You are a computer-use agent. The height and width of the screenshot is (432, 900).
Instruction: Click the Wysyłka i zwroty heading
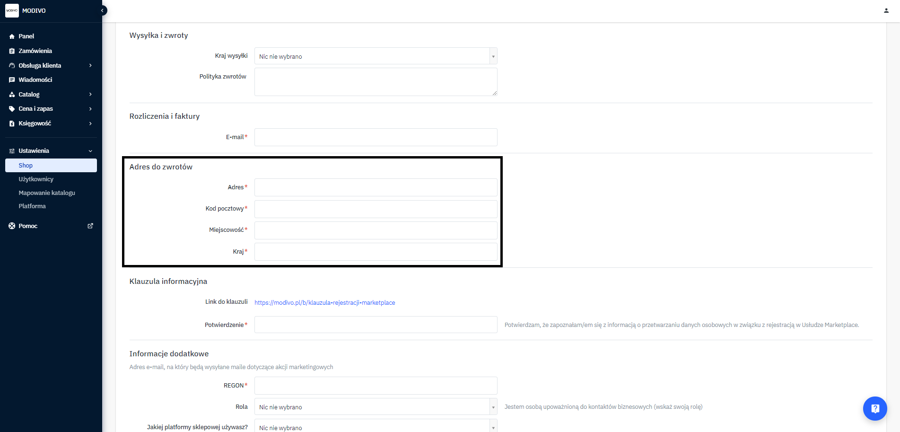pyautogui.click(x=159, y=35)
